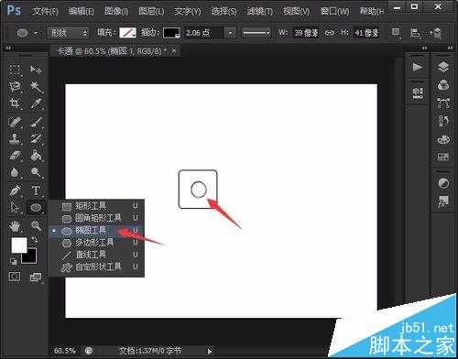Select the Hand tool

pos(15,226)
